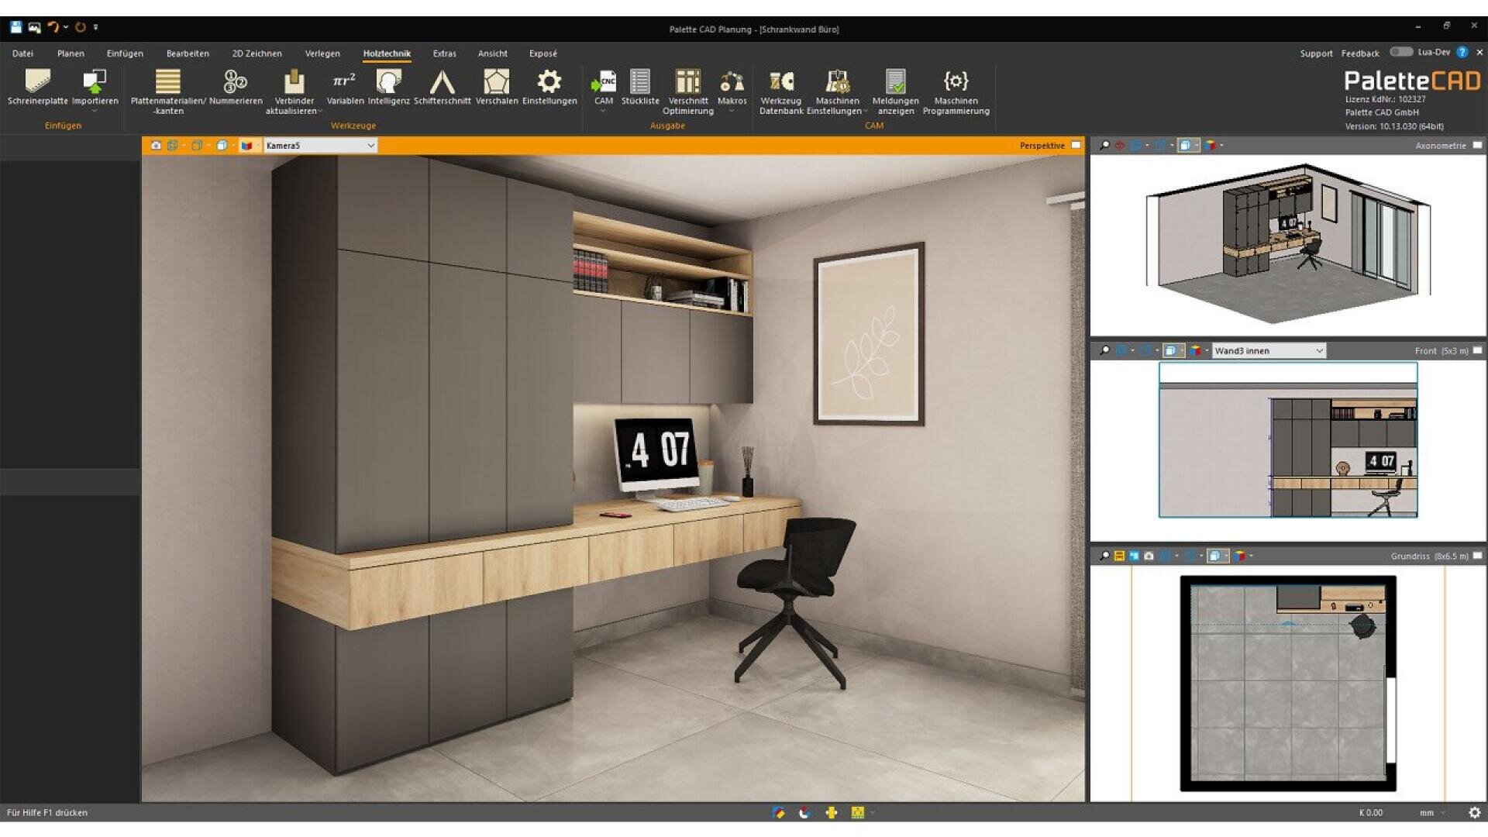Select the Verschalen tool
This screenshot has height=837, width=1488.
pyautogui.click(x=496, y=86)
